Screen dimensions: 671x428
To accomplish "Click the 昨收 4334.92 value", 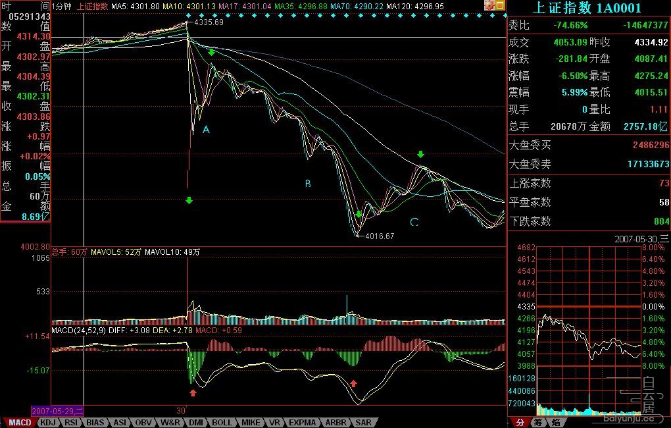I will click(651, 42).
